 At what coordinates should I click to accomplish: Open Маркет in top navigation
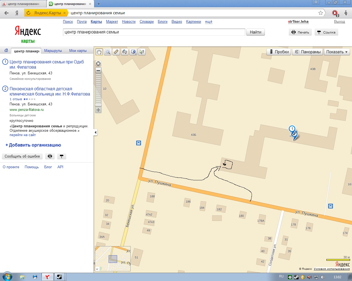pyautogui.click(x=112, y=22)
